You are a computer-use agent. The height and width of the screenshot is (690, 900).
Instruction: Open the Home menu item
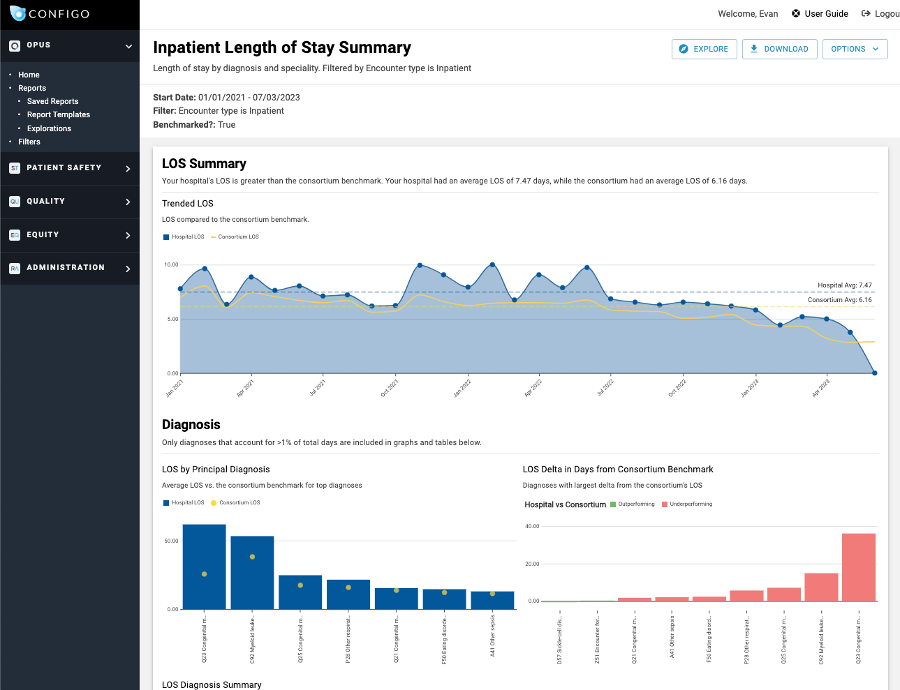29,75
